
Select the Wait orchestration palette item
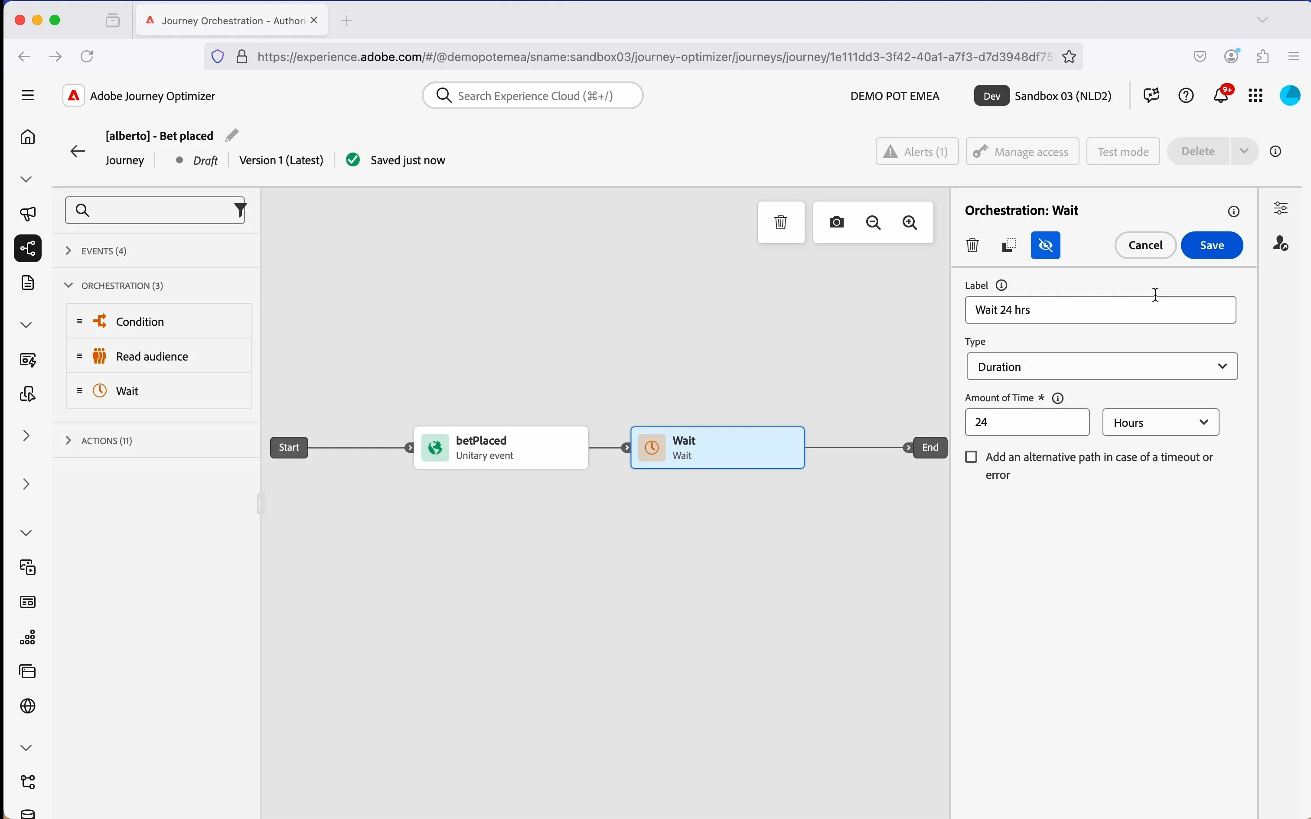159,390
